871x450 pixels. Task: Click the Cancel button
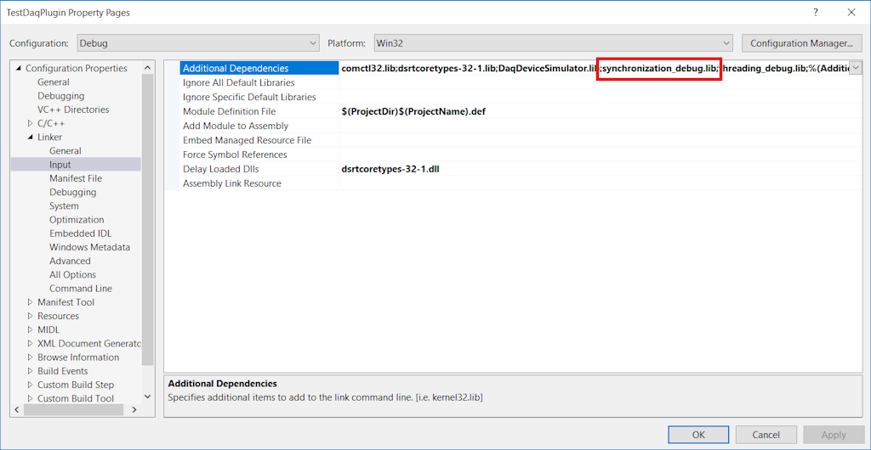(x=766, y=435)
